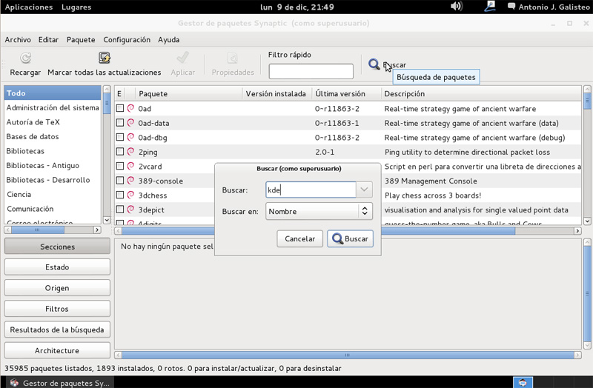Mark the 389-console package checkbox
The image size is (593, 388).
[120, 180]
